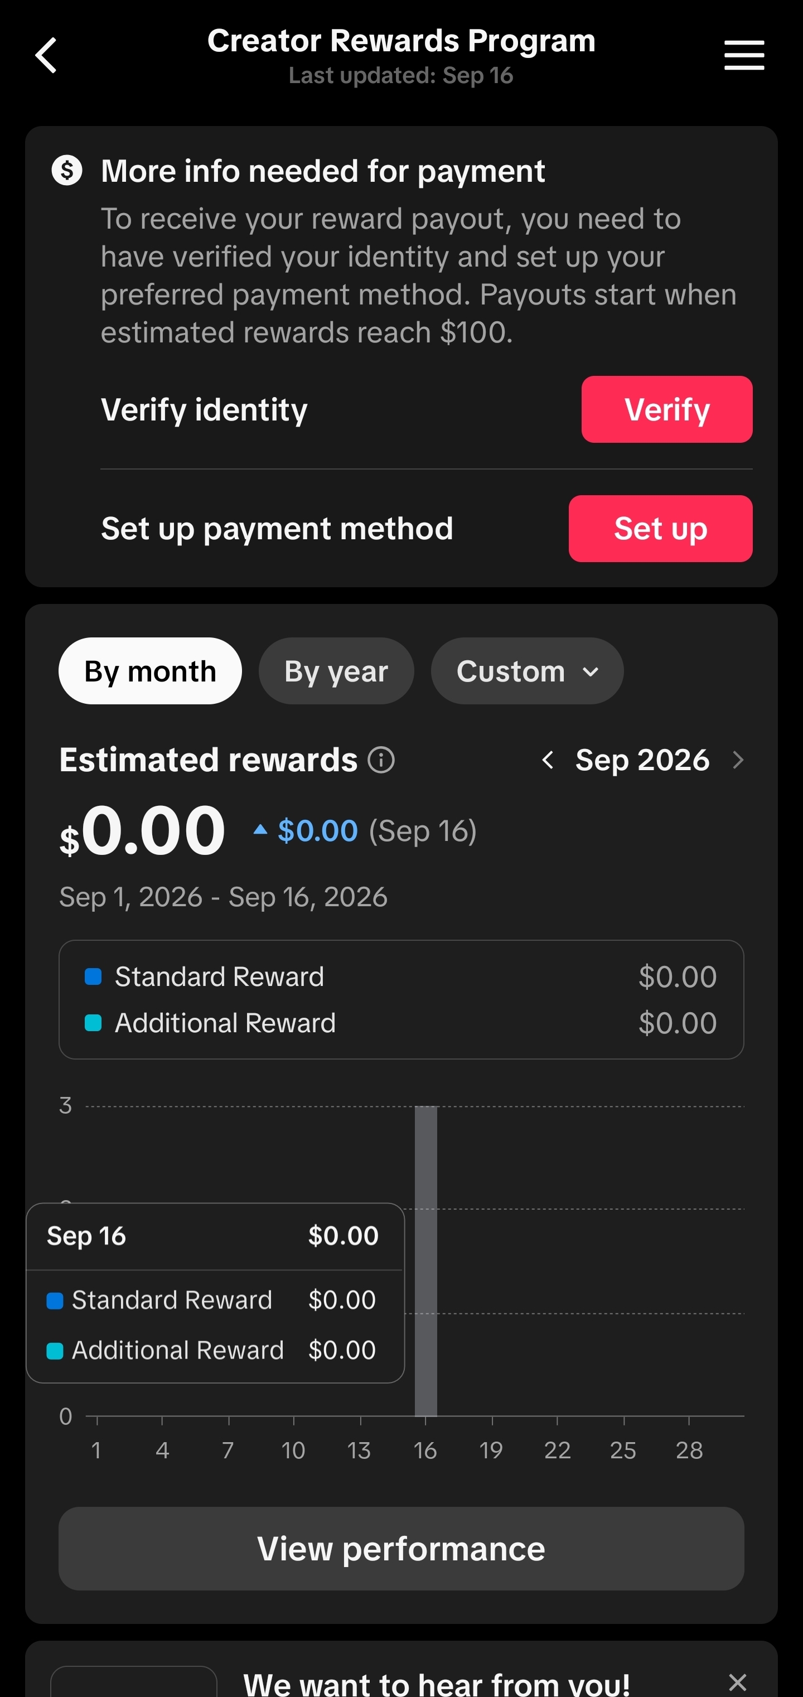Tap the back arrow icon
The width and height of the screenshot is (803, 1697).
point(46,55)
